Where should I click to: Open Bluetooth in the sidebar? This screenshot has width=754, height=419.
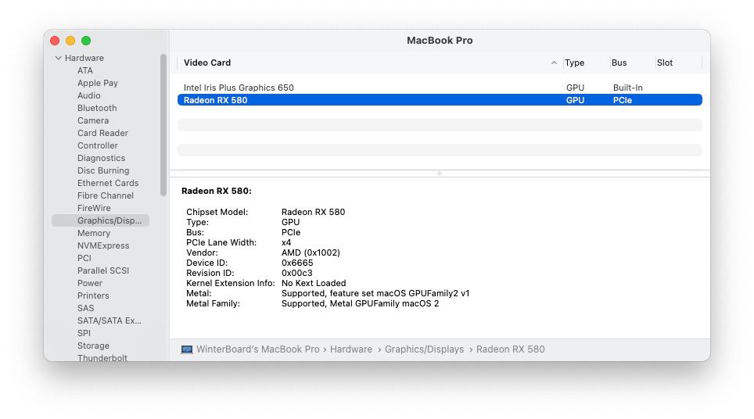click(x=97, y=108)
